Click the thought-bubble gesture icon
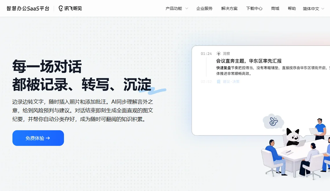 click(x=273, y=121)
